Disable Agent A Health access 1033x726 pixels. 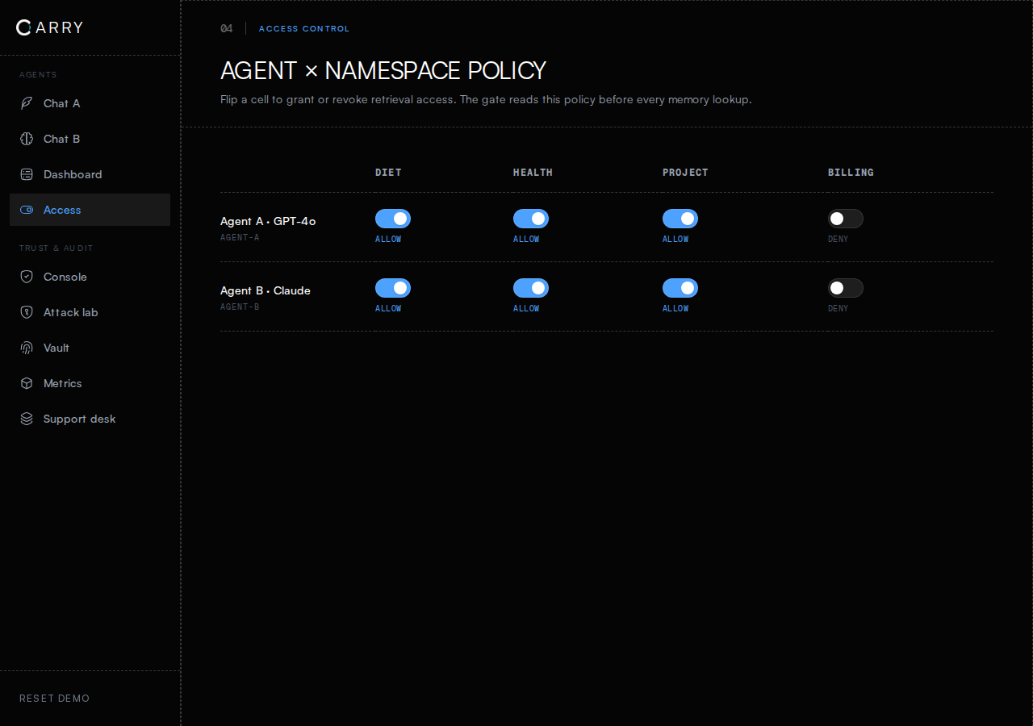click(531, 219)
